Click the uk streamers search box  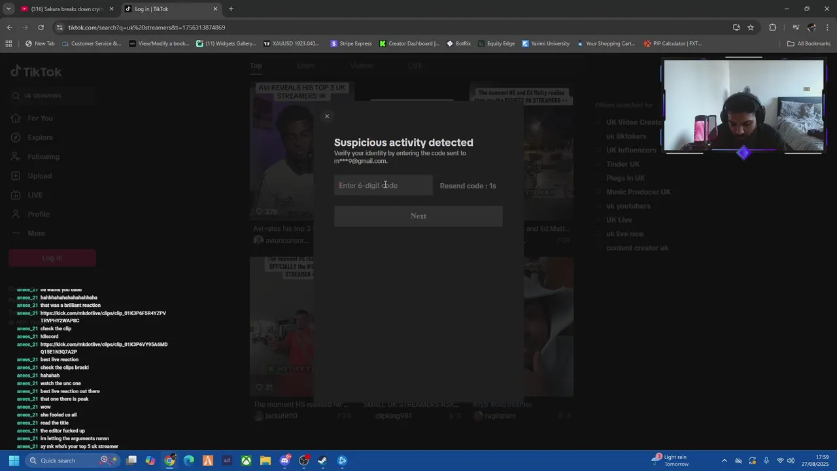(x=51, y=96)
